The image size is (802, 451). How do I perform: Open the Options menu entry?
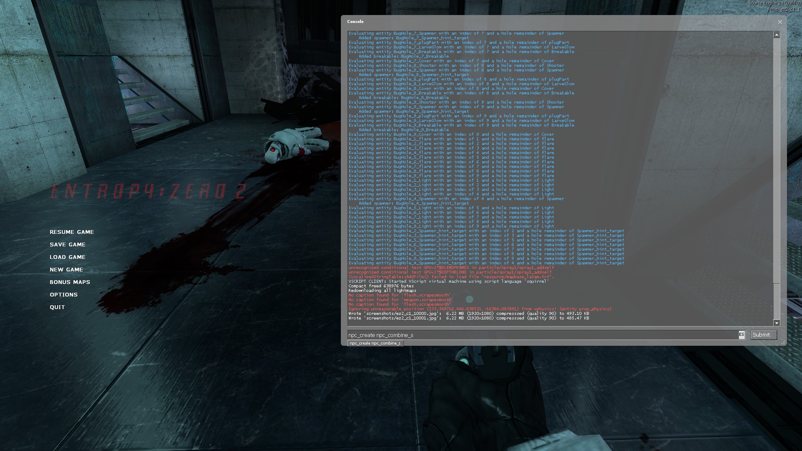pos(63,294)
